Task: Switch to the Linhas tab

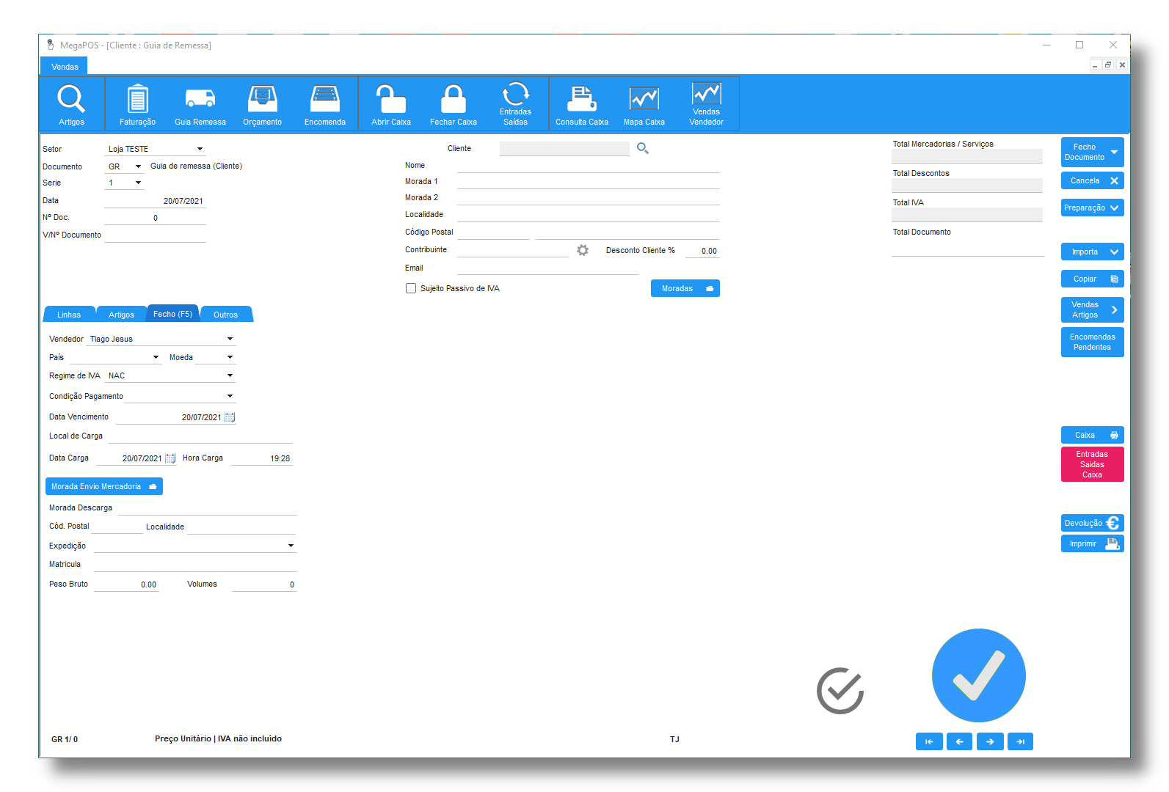Action: (x=69, y=315)
